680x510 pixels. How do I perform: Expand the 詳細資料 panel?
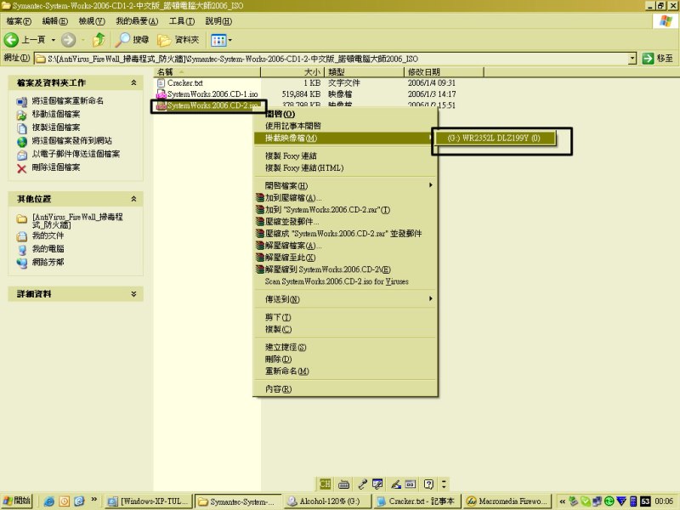pyautogui.click(x=133, y=293)
